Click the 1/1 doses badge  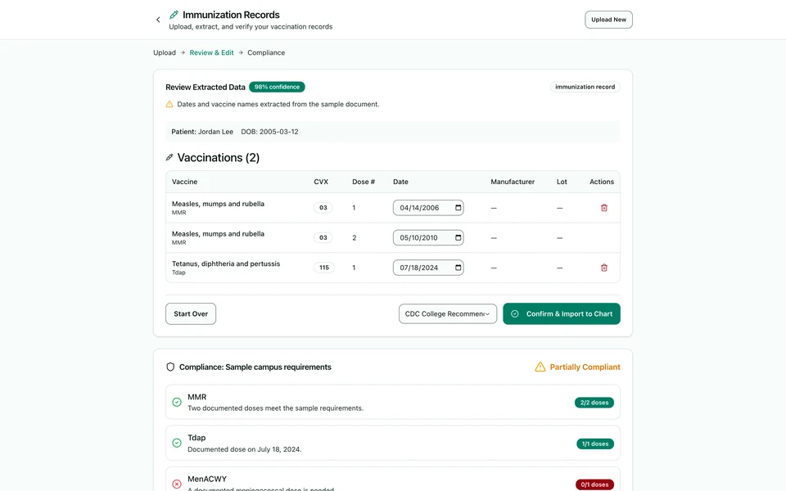[x=595, y=444]
